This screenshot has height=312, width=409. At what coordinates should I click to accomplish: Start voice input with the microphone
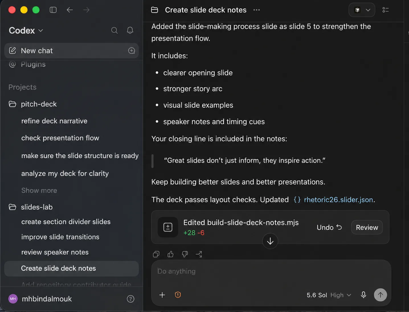[x=363, y=295]
